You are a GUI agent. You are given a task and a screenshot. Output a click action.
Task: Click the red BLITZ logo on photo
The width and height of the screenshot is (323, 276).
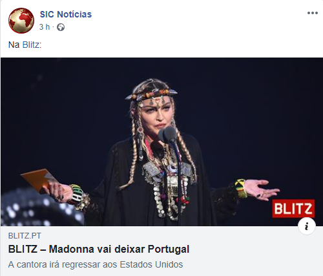coord(293,209)
